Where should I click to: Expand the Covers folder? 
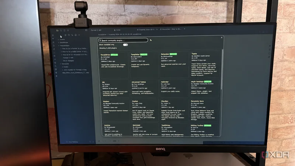[61, 39]
